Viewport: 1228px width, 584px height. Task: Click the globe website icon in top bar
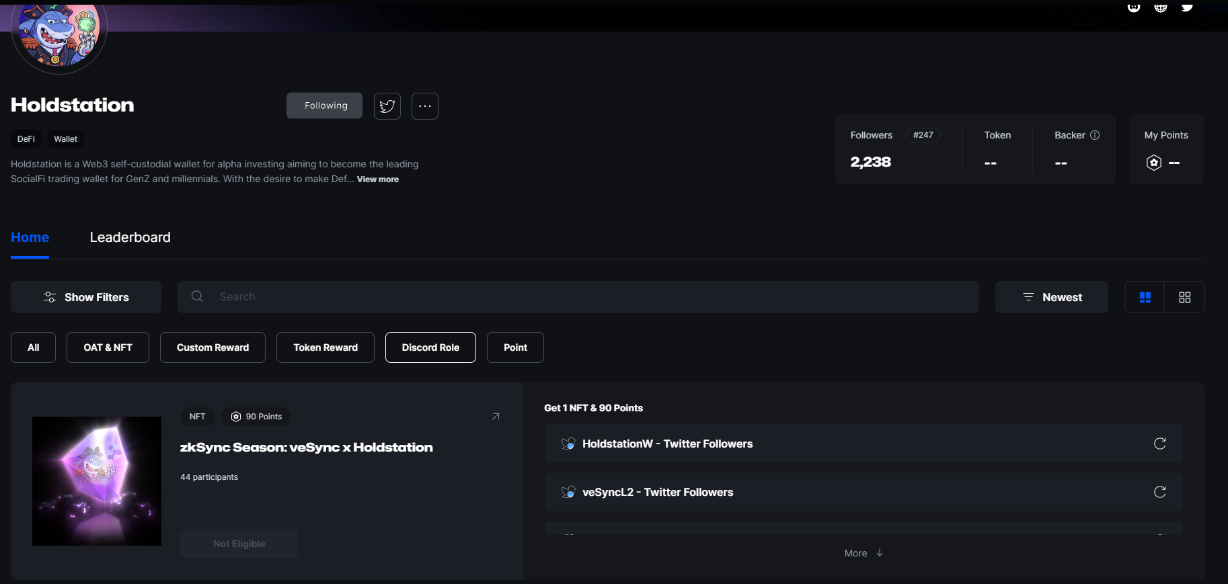1161,7
